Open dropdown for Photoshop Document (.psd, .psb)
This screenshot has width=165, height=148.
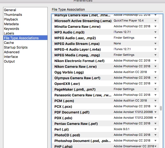point(155,141)
